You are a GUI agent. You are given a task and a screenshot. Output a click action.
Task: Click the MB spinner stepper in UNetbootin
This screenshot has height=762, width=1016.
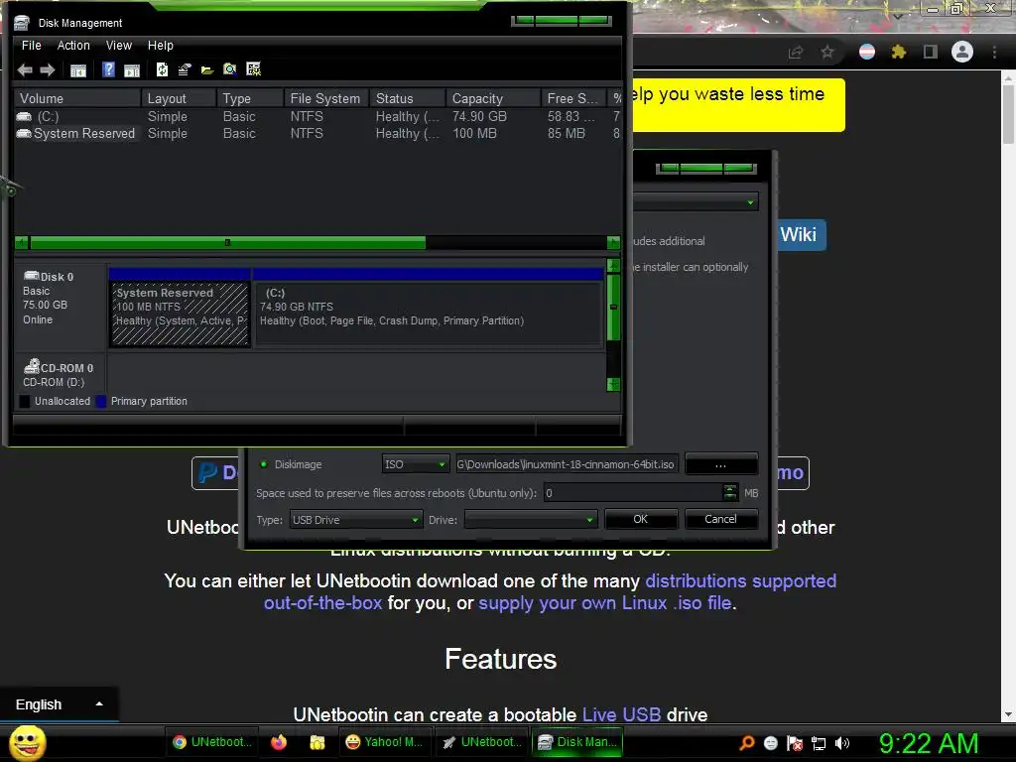729,492
